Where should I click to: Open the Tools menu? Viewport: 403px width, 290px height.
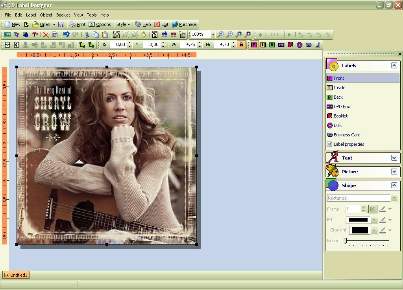coord(91,15)
